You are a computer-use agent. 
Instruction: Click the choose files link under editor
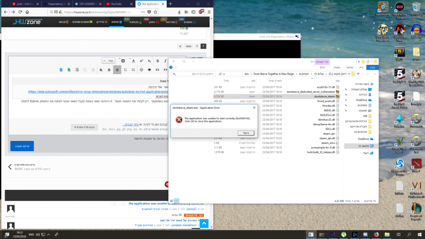(x=130, y=124)
